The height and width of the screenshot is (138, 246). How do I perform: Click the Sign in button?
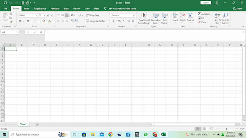206,3
